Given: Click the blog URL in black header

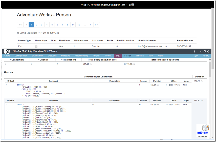Looking at the screenshot, I should 103,5.
